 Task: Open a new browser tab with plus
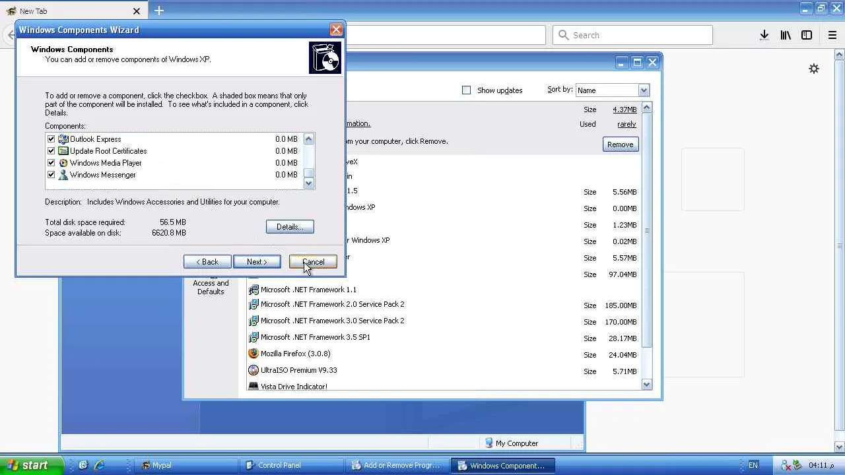(x=159, y=11)
